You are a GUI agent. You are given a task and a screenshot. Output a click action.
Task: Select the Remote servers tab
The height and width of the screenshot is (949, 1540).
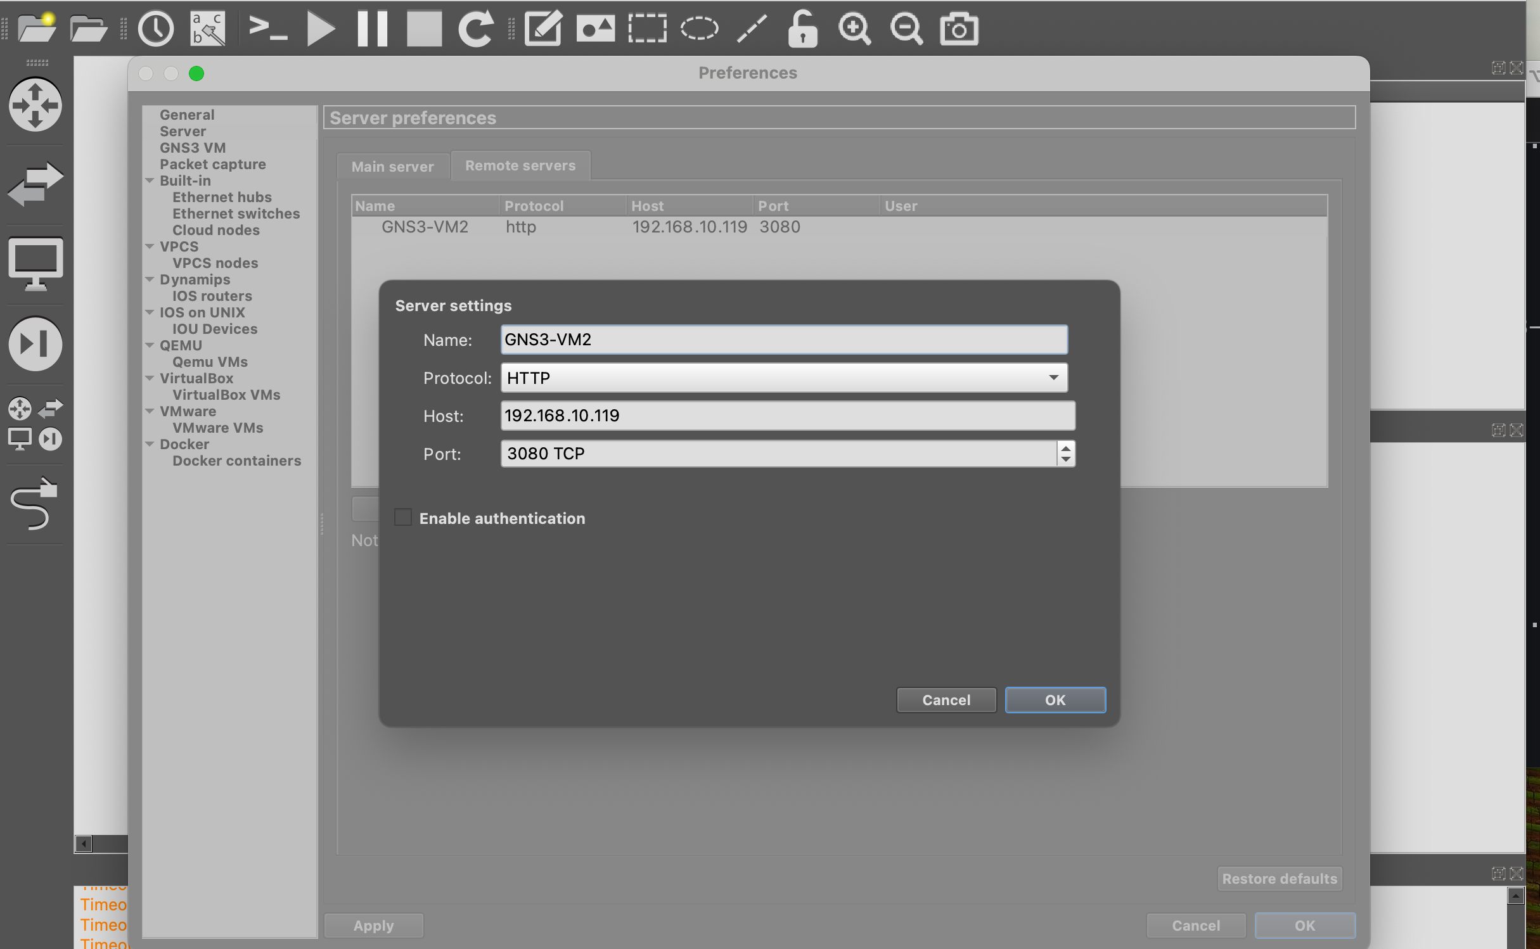(520, 165)
